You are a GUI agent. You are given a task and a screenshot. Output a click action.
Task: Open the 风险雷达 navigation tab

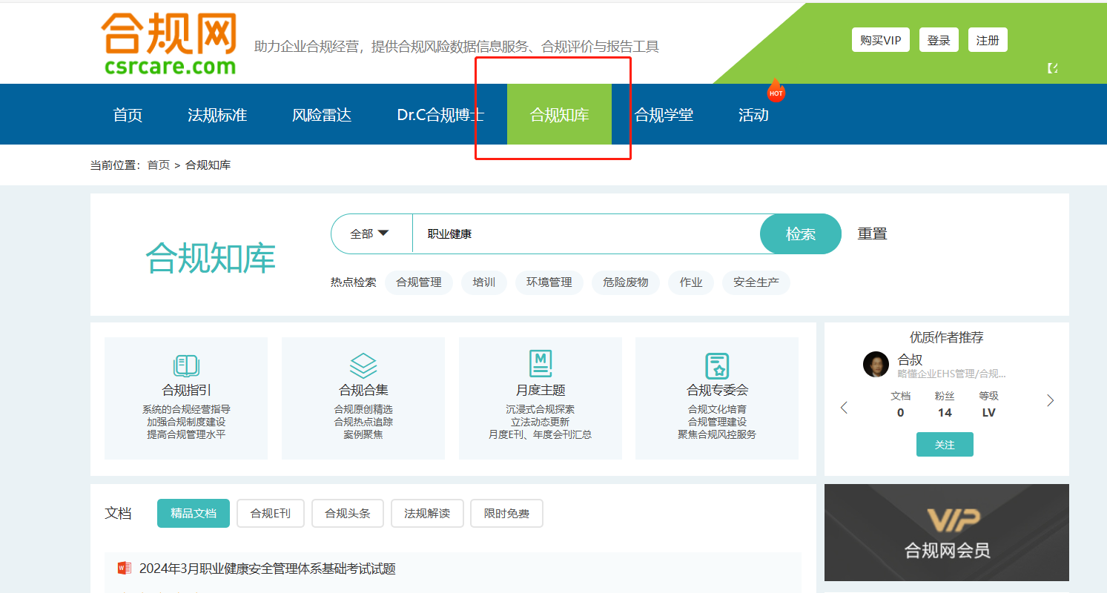[x=322, y=115]
